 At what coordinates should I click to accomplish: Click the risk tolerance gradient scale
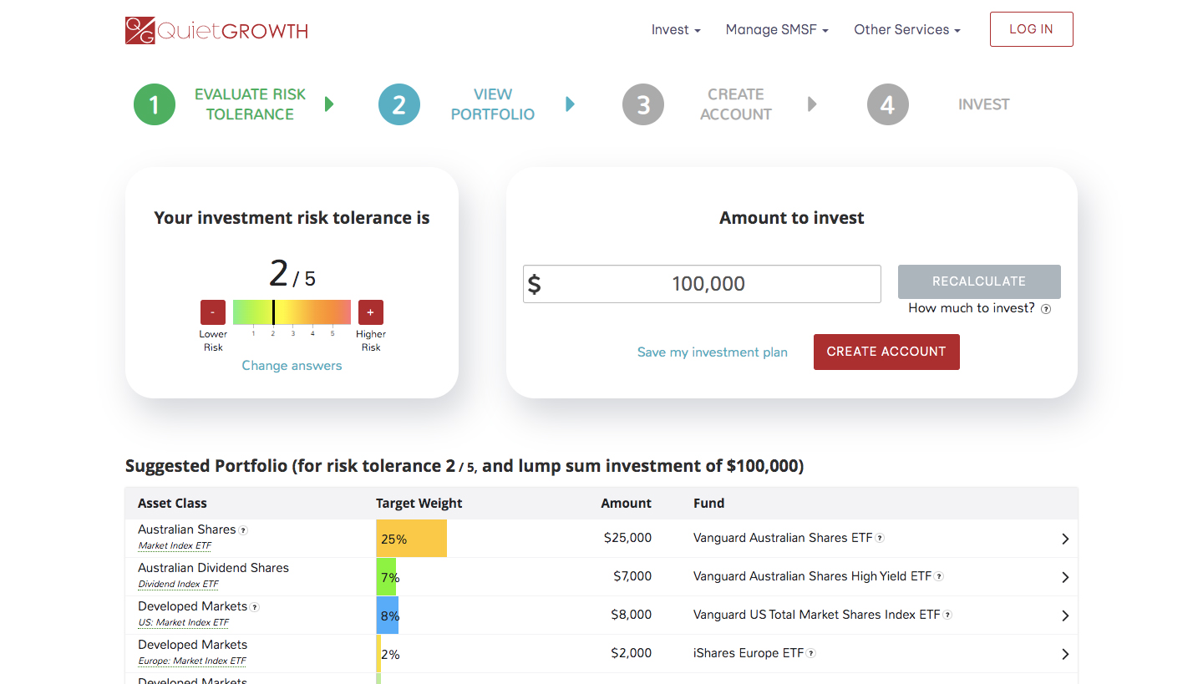pos(292,312)
